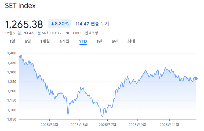Click the 2025년 7월 axis label

click(107, 125)
